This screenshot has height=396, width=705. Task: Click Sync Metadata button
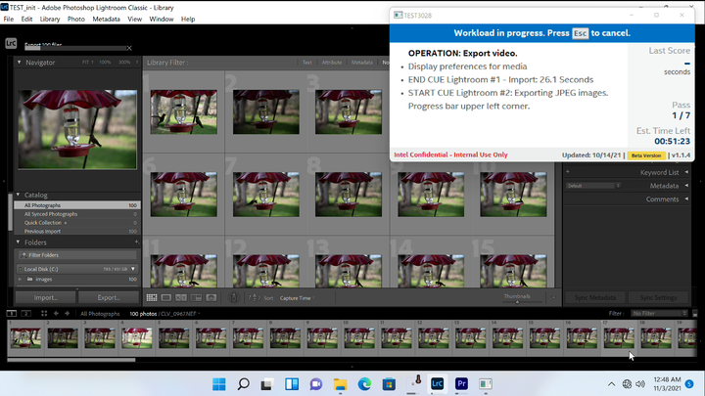(x=595, y=297)
